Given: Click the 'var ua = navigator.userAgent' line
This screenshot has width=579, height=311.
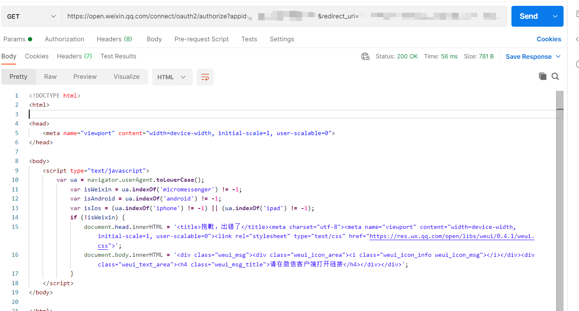Looking at the screenshot, I should (x=131, y=180).
